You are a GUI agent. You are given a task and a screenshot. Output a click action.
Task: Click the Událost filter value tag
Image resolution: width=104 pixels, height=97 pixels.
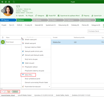(15, 92)
